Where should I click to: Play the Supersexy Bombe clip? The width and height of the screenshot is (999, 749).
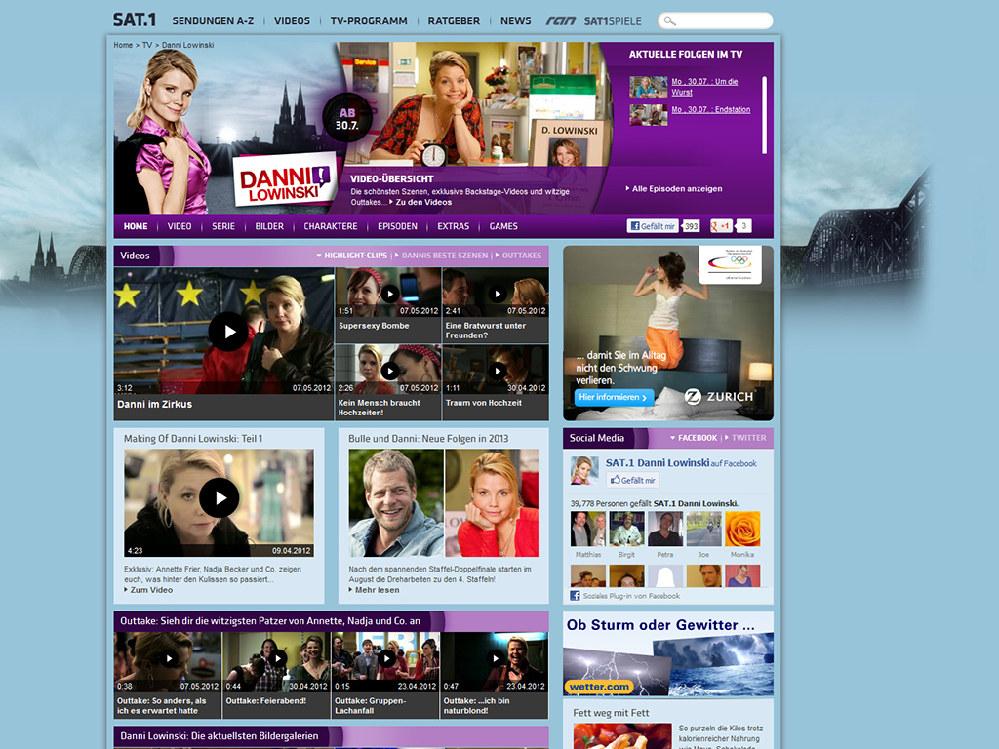(x=390, y=294)
